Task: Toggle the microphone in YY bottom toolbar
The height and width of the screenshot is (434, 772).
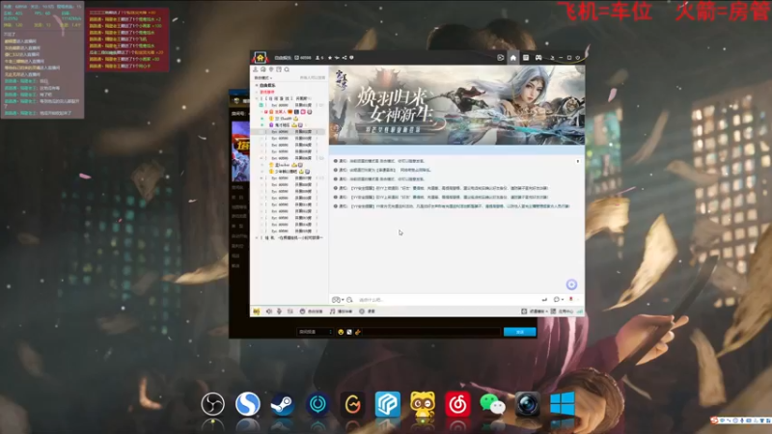Action: click(279, 312)
